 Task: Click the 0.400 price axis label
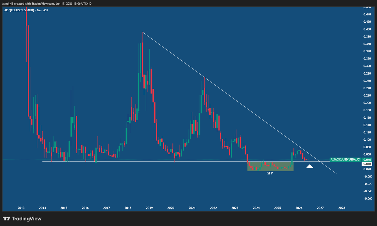[367, 29]
